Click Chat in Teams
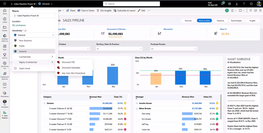The width and height of the screenshot is (263, 133). click(86, 11)
